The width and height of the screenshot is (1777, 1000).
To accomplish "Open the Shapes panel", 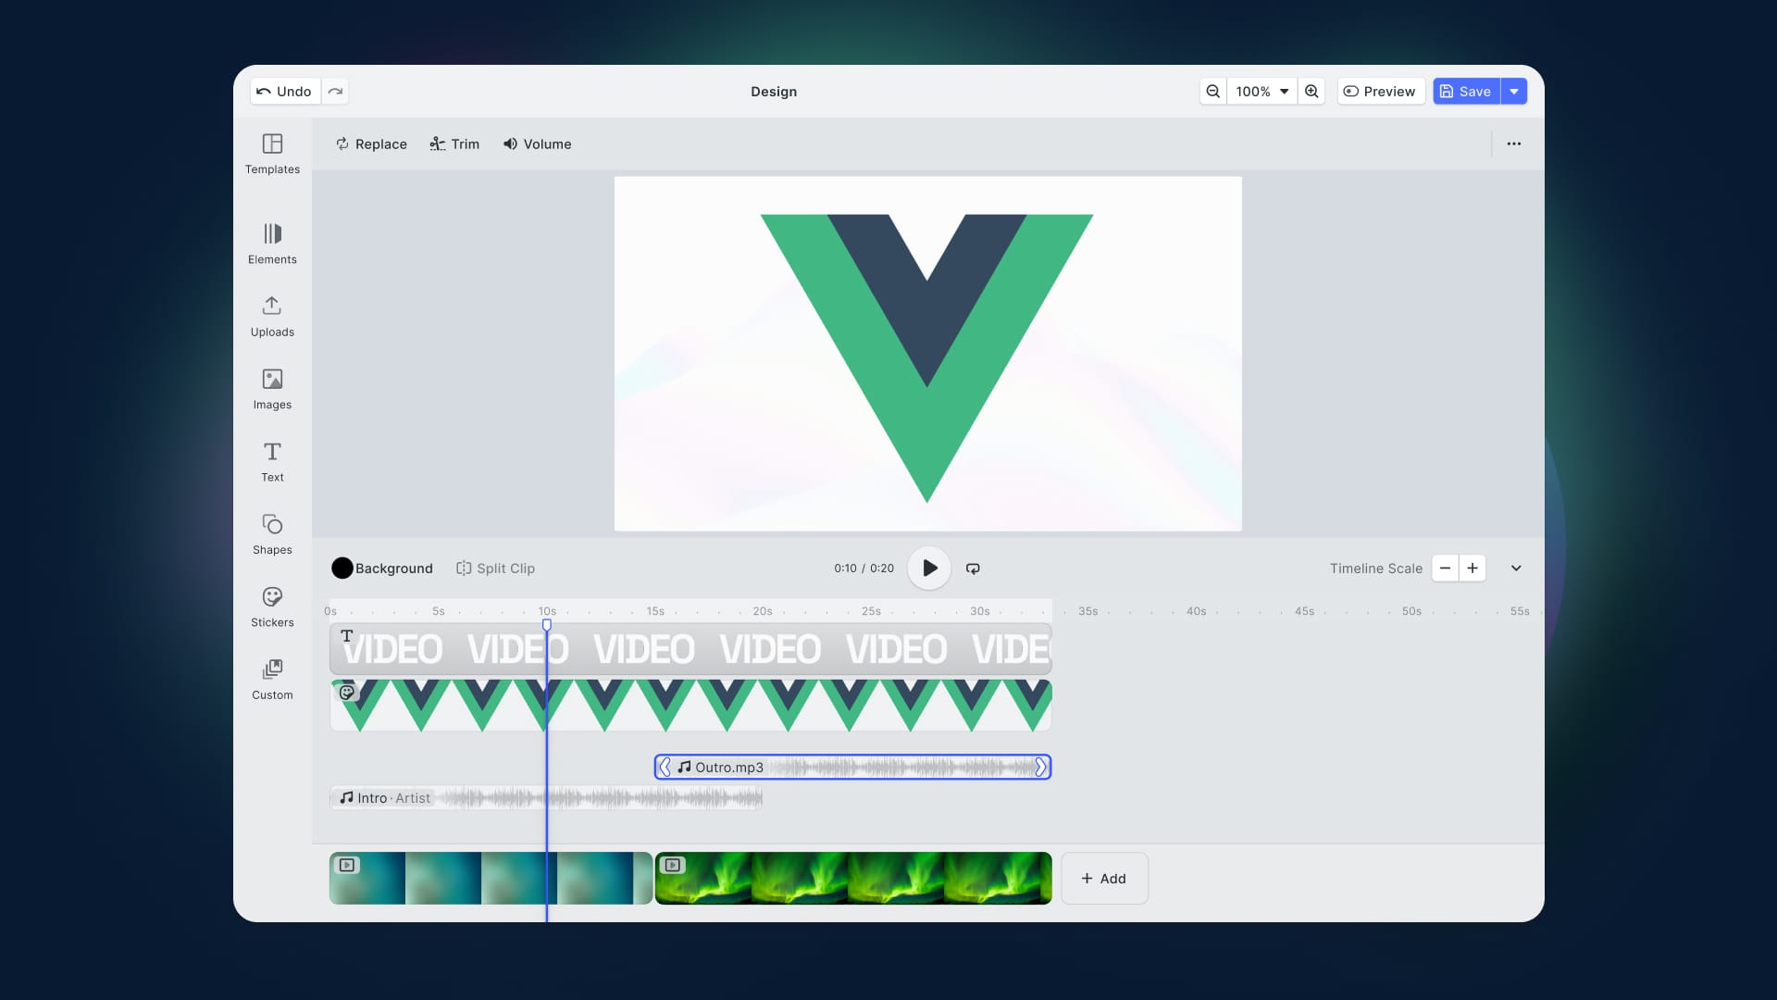I will (272, 534).
